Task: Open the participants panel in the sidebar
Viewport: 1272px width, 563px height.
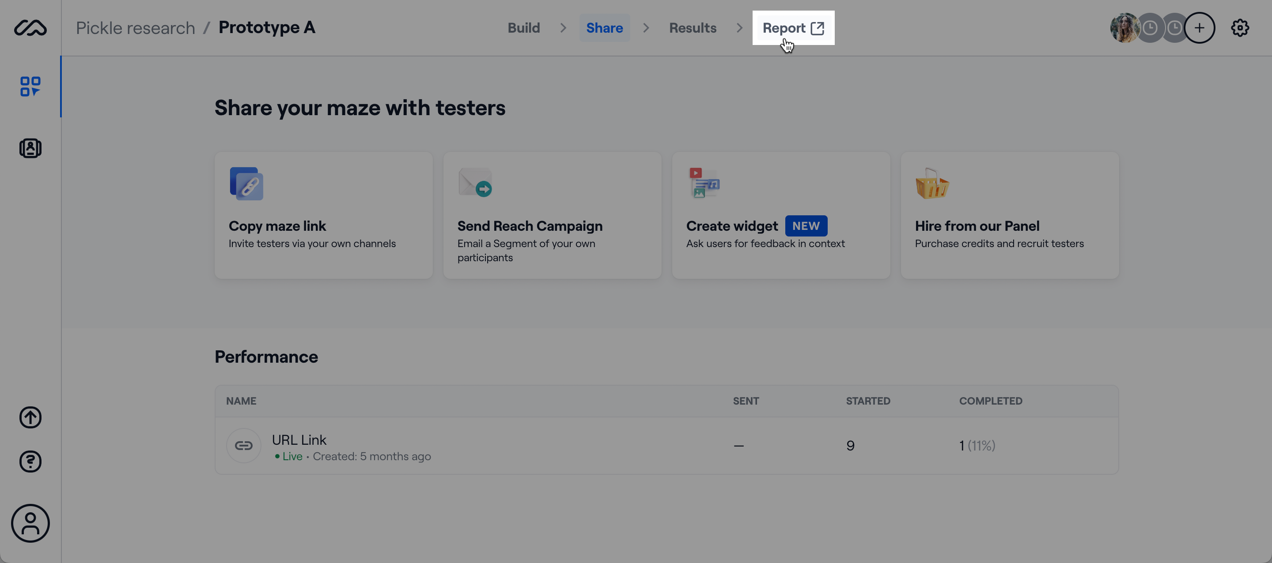Action: tap(30, 147)
